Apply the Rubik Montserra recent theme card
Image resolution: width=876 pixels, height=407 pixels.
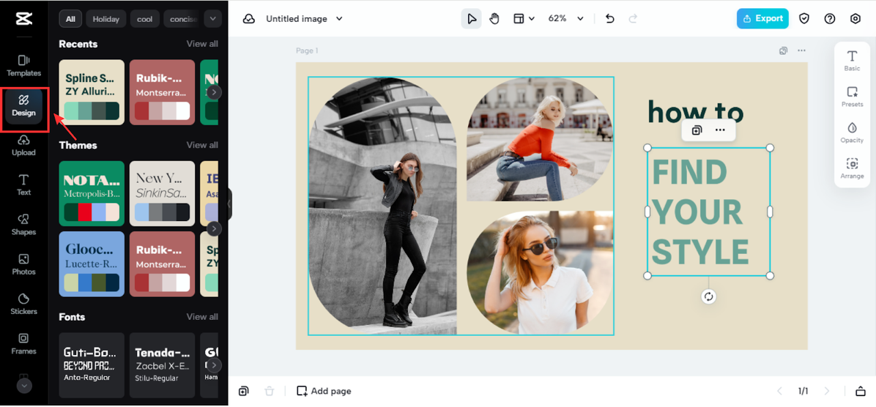click(x=162, y=92)
